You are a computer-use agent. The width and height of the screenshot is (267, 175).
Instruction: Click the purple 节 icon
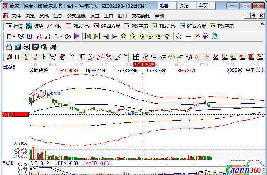(x=206, y=36)
